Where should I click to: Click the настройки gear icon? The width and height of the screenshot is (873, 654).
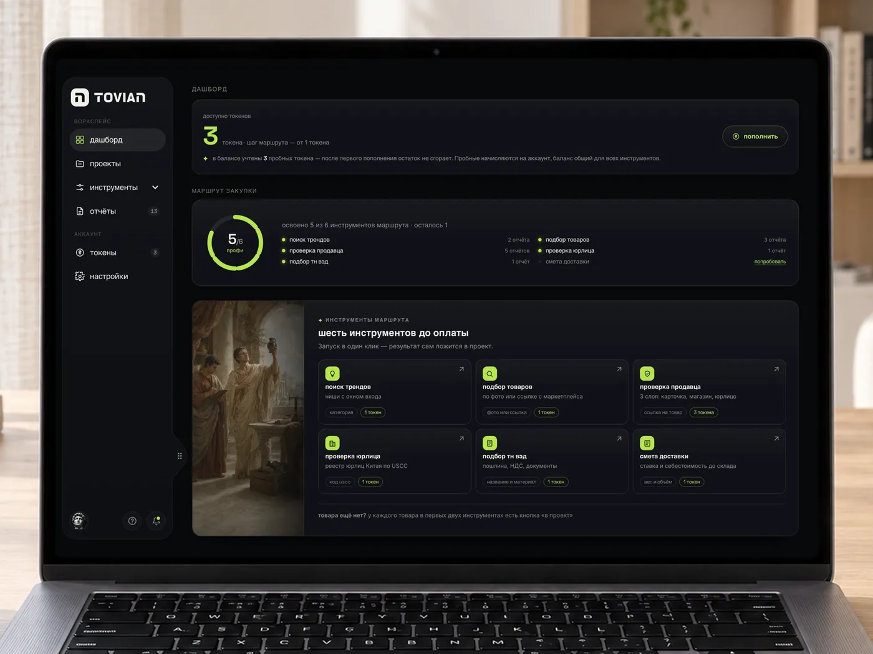tap(80, 277)
